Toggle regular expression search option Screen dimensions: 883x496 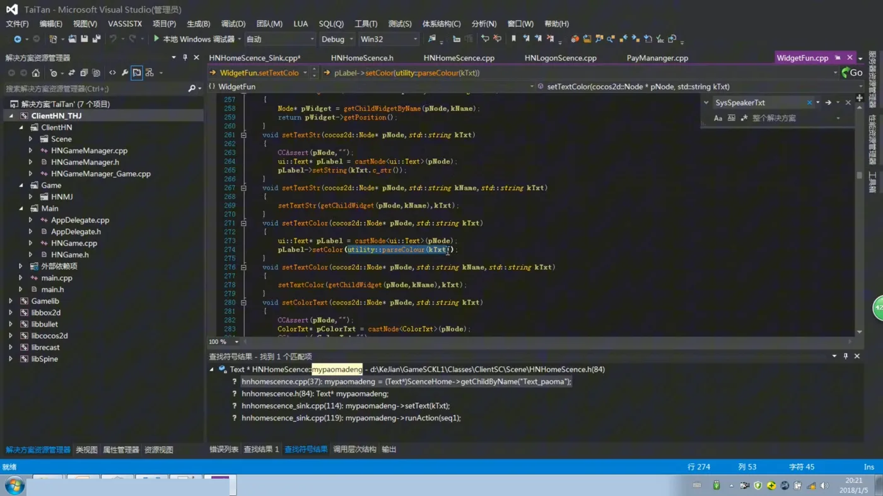pos(744,118)
